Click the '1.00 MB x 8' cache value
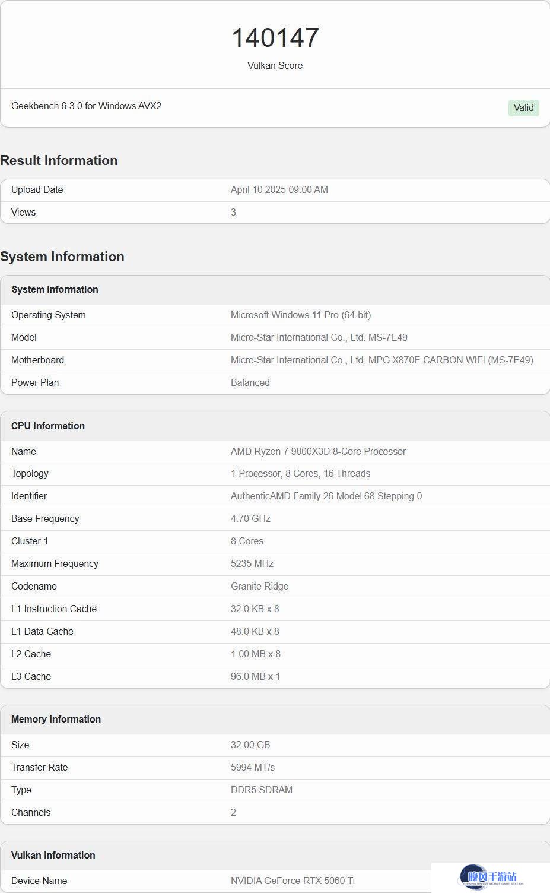550x893 pixels. click(x=256, y=654)
